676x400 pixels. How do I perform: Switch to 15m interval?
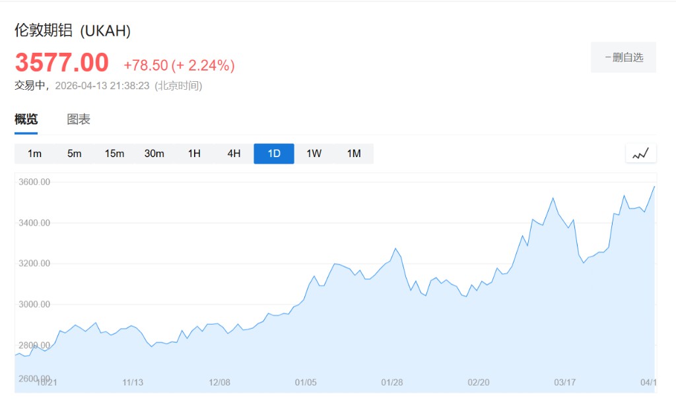[x=114, y=154]
